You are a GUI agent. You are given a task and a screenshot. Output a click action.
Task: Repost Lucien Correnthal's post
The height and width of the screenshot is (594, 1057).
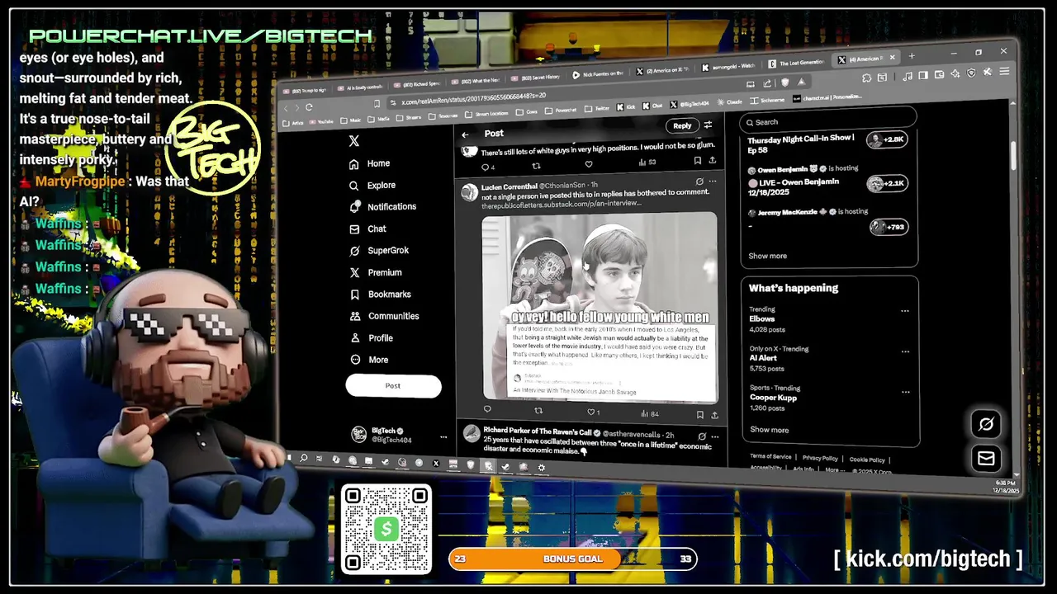[x=538, y=411]
